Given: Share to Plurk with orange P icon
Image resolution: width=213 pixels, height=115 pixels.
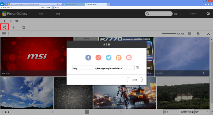Looking at the screenshot, I should (119, 57).
